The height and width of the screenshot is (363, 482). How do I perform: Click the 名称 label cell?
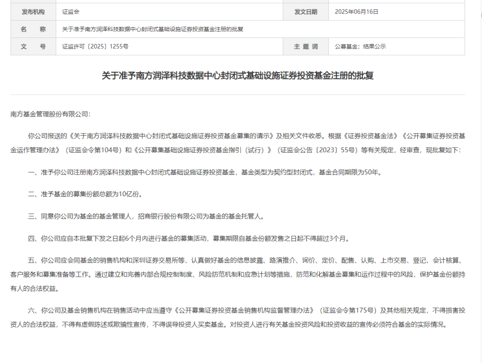tap(33, 29)
